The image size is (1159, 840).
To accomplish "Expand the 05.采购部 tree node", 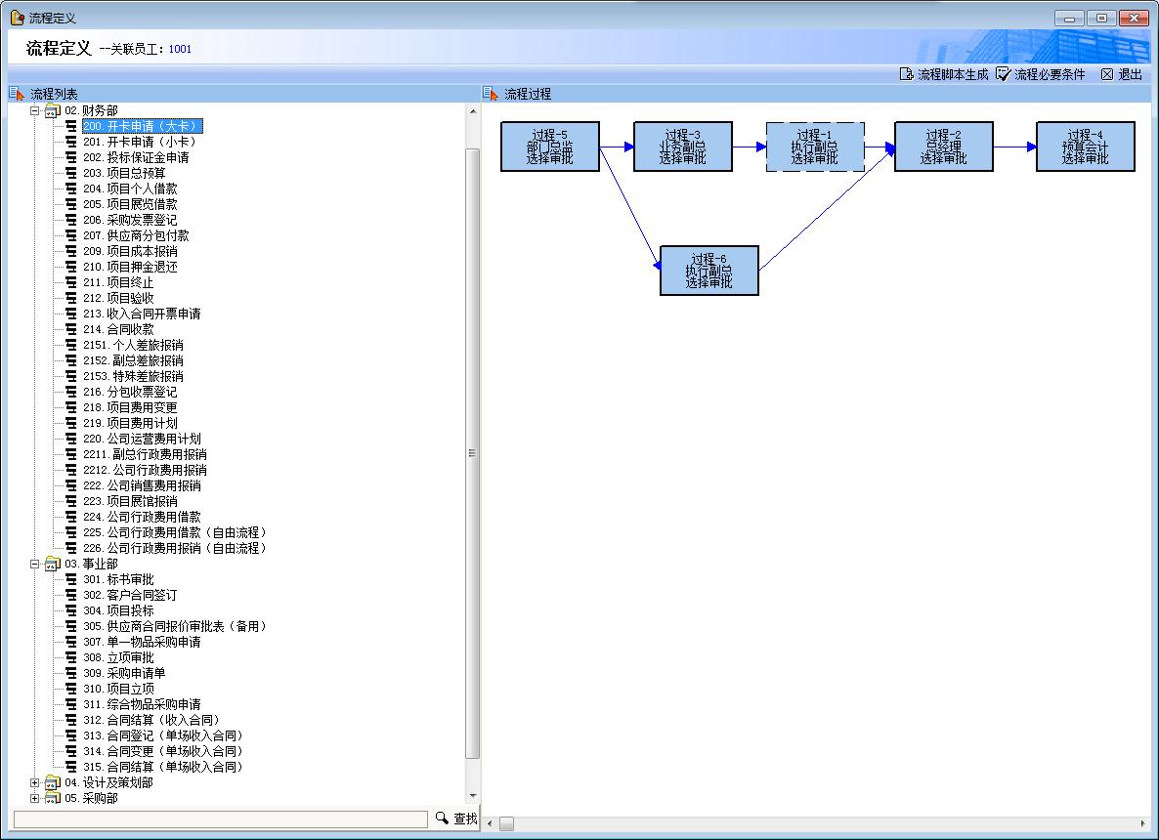I will coord(35,799).
